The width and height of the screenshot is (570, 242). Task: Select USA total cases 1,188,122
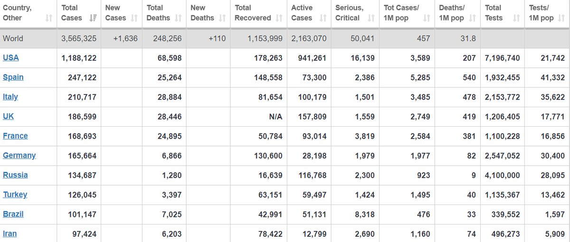point(79,58)
